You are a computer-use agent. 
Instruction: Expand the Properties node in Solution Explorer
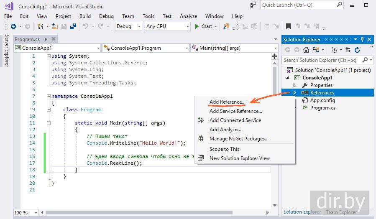[295, 85]
